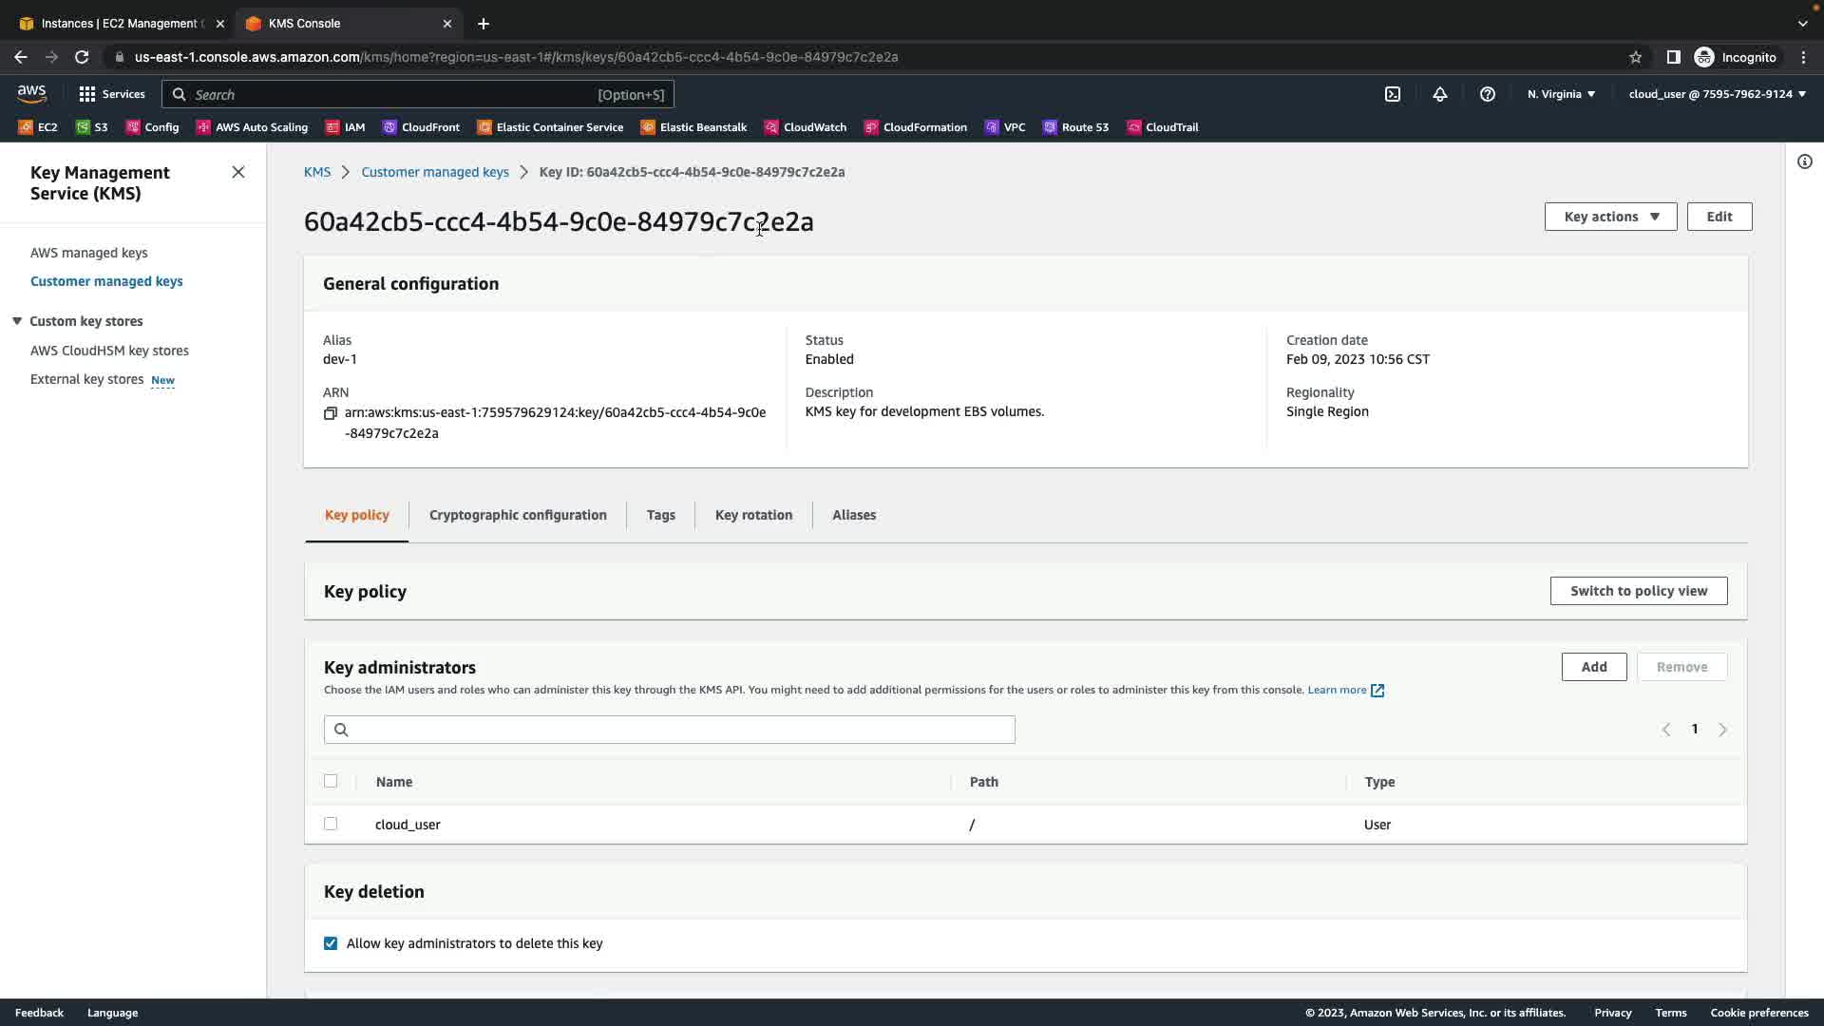Click the AWS logo home icon
The width and height of the screenshot is (1824, 1026).
[31, 93]
